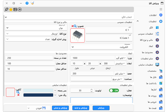Image resolution: width=168 pixels, height=112 pixels.
Task: Open the نوع کالا dropdown
Action: point(32,34)
